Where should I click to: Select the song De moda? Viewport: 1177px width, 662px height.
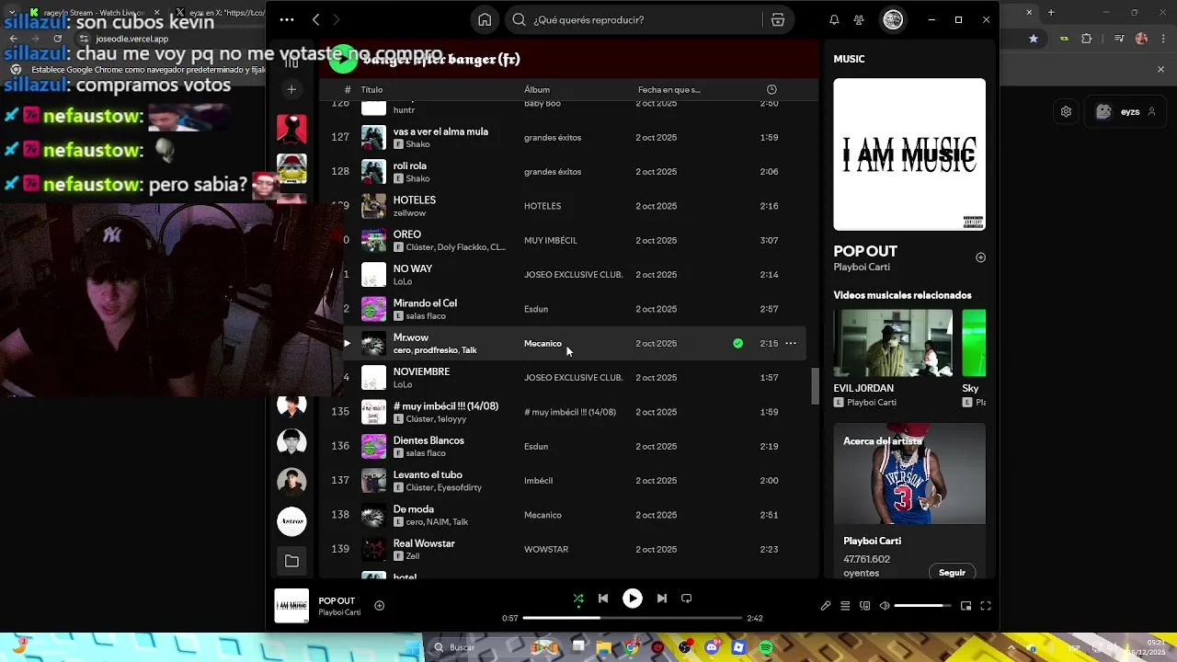(414, 508)
